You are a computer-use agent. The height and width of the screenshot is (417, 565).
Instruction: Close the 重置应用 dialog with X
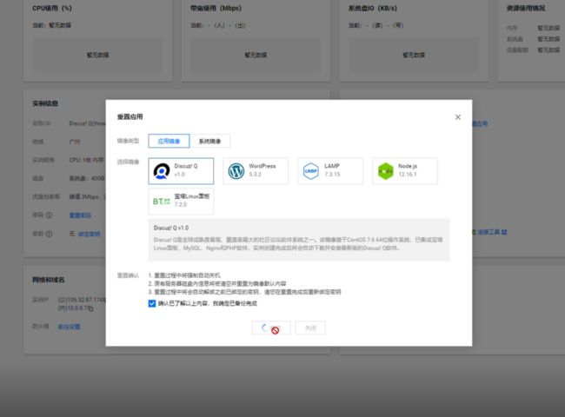click(458, 117)
